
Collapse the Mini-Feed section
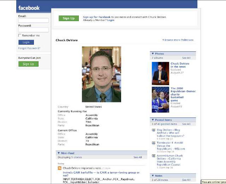58,153
